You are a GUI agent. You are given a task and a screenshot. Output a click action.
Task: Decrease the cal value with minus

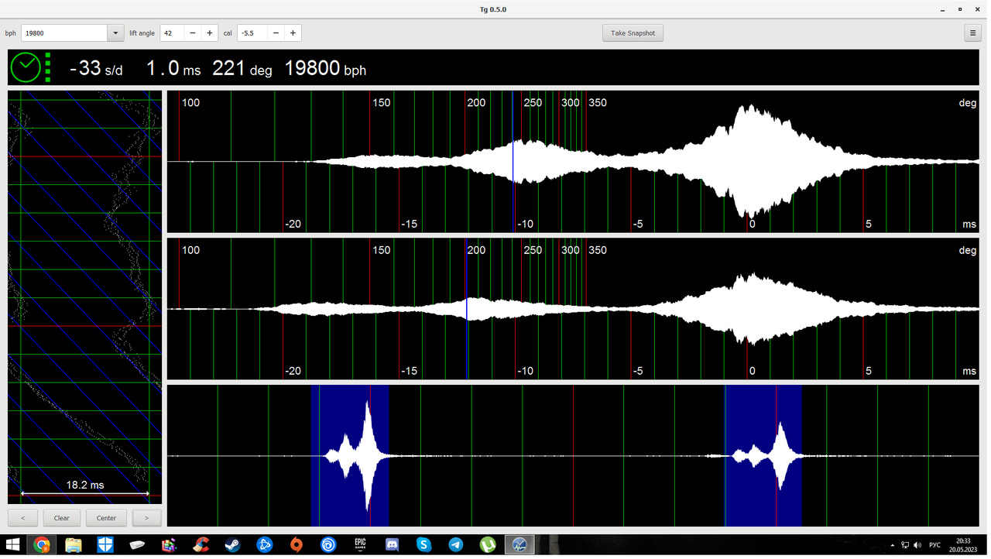click(x=276, y=33)
